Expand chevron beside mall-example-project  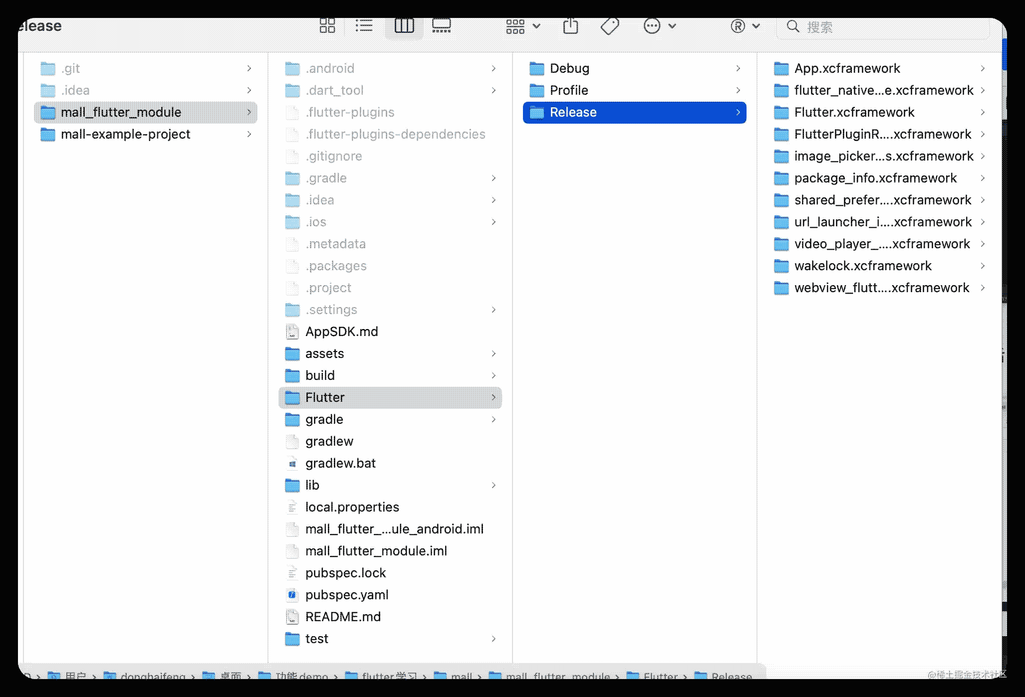(249, 134)
